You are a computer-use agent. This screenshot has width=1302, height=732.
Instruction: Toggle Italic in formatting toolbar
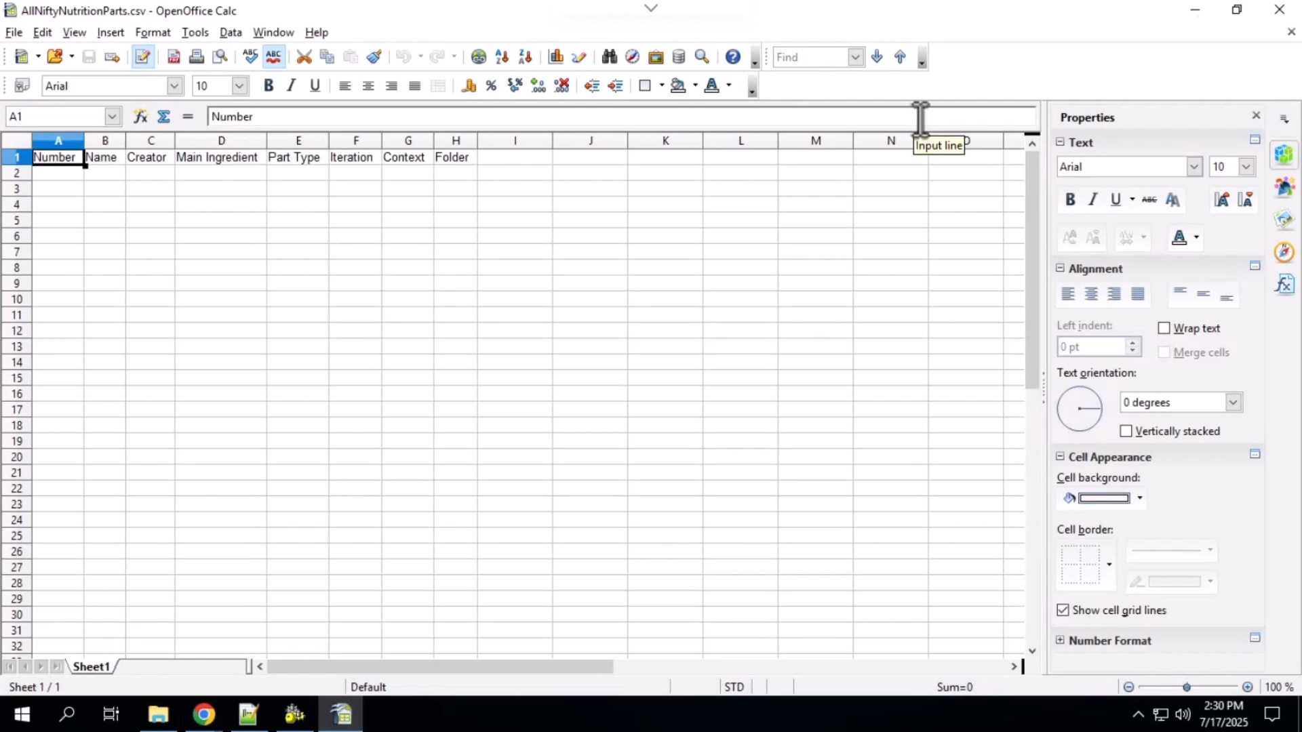(292, 85)
